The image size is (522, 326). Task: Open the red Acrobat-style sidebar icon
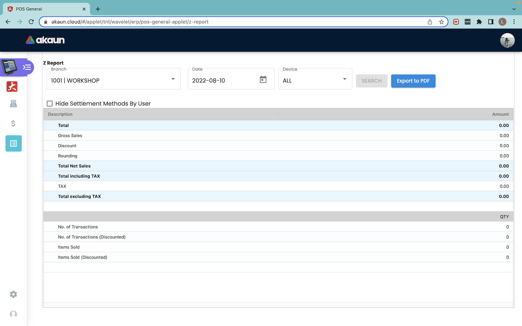12,87
